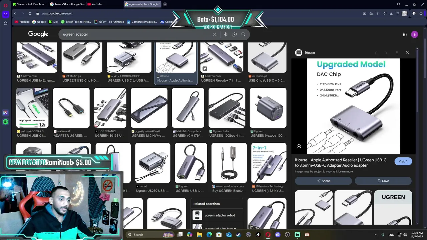The height and width of the screenshot is (240, 427).
Task: Reload the Google search page
Action: coord(30,13)
